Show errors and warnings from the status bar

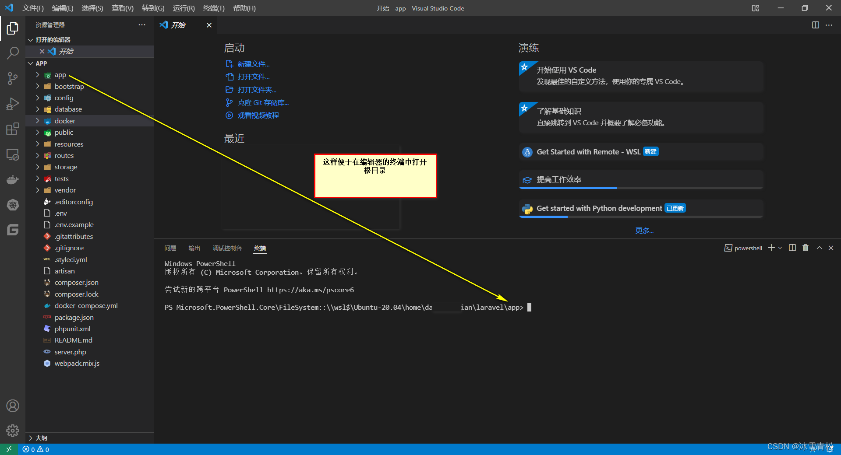[36, 449]
